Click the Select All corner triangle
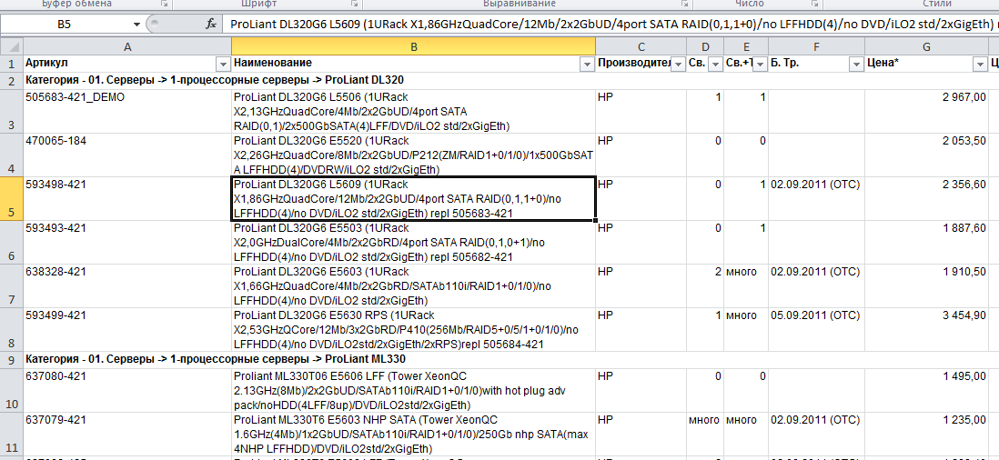999x460 pixels. (12, 46)
